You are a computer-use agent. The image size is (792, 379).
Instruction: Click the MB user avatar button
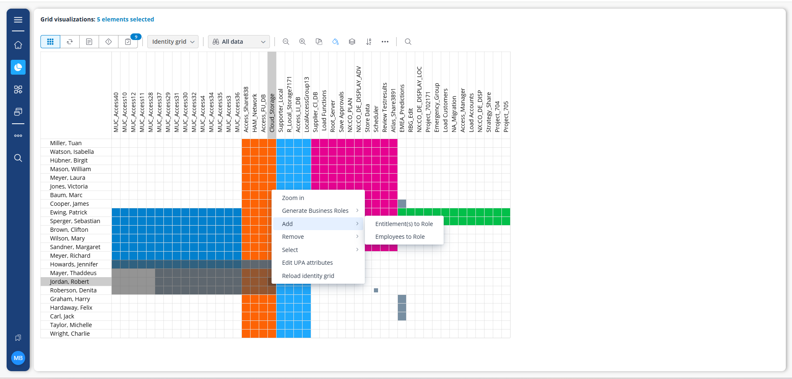18,358
